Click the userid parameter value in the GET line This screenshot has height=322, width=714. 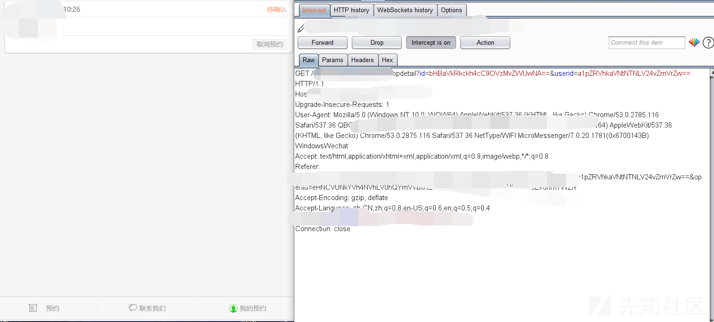point(634,73)
